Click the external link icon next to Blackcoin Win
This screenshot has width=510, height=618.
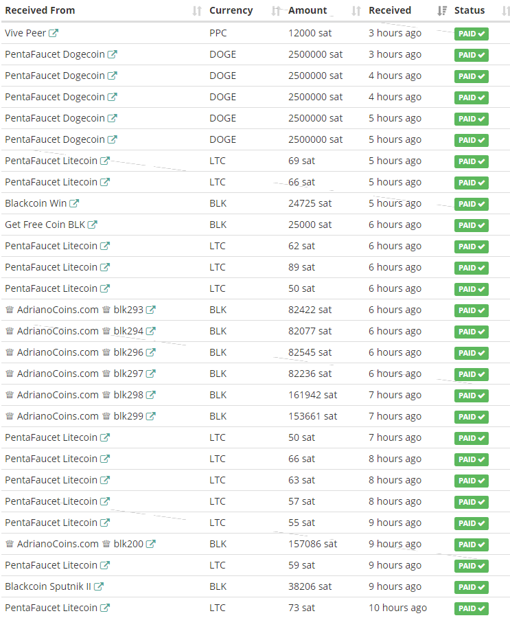pyautogui.click(x=75, y=203)
